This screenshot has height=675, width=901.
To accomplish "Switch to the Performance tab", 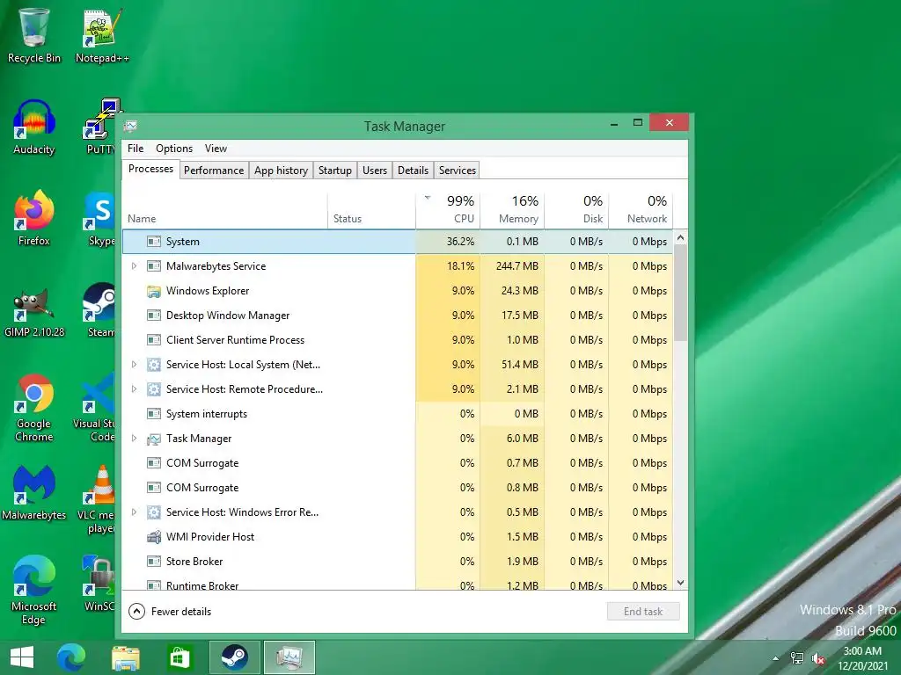I will [x=214, y=171].
